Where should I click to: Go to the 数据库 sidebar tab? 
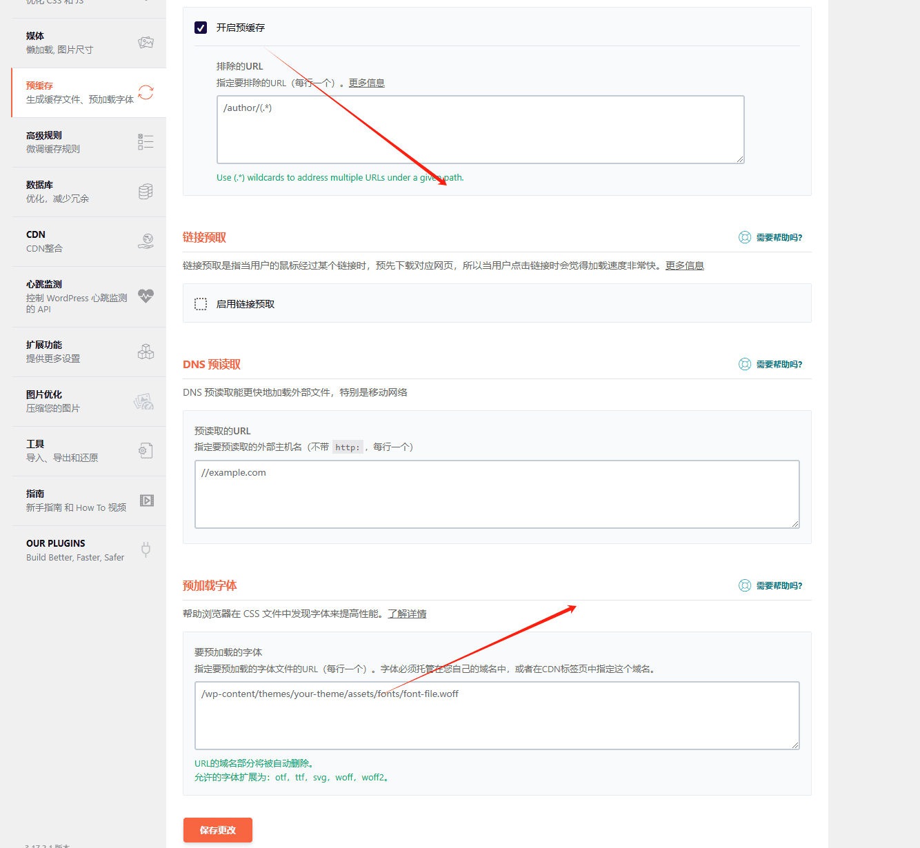pos(88,192)
